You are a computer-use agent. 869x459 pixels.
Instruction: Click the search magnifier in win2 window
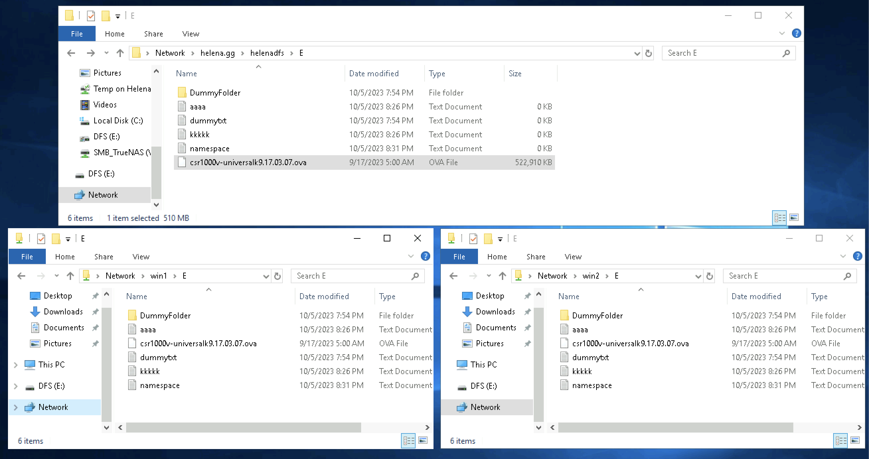coord(847,276)
